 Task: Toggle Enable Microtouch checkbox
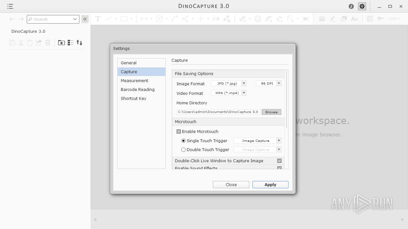tap(178, 131)
